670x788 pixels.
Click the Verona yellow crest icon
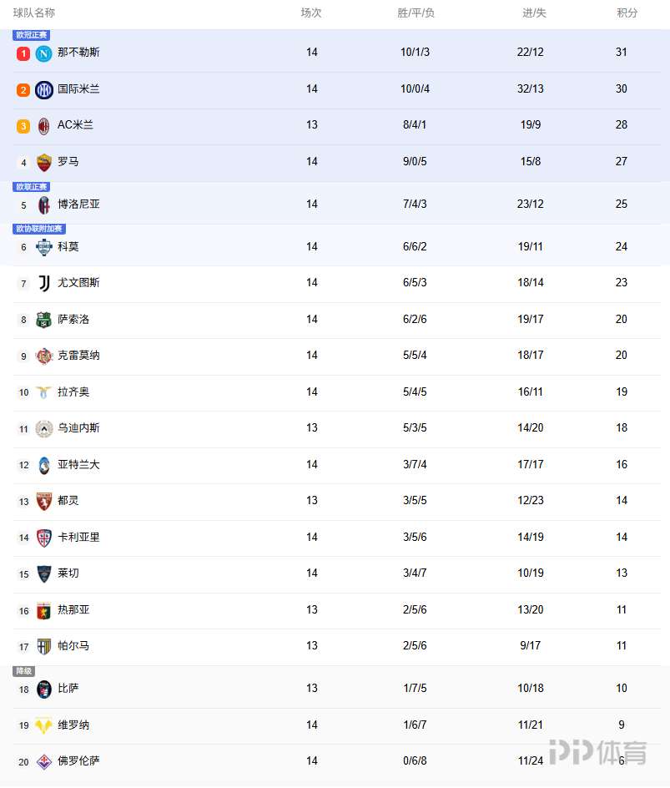[x=44, y=725]
